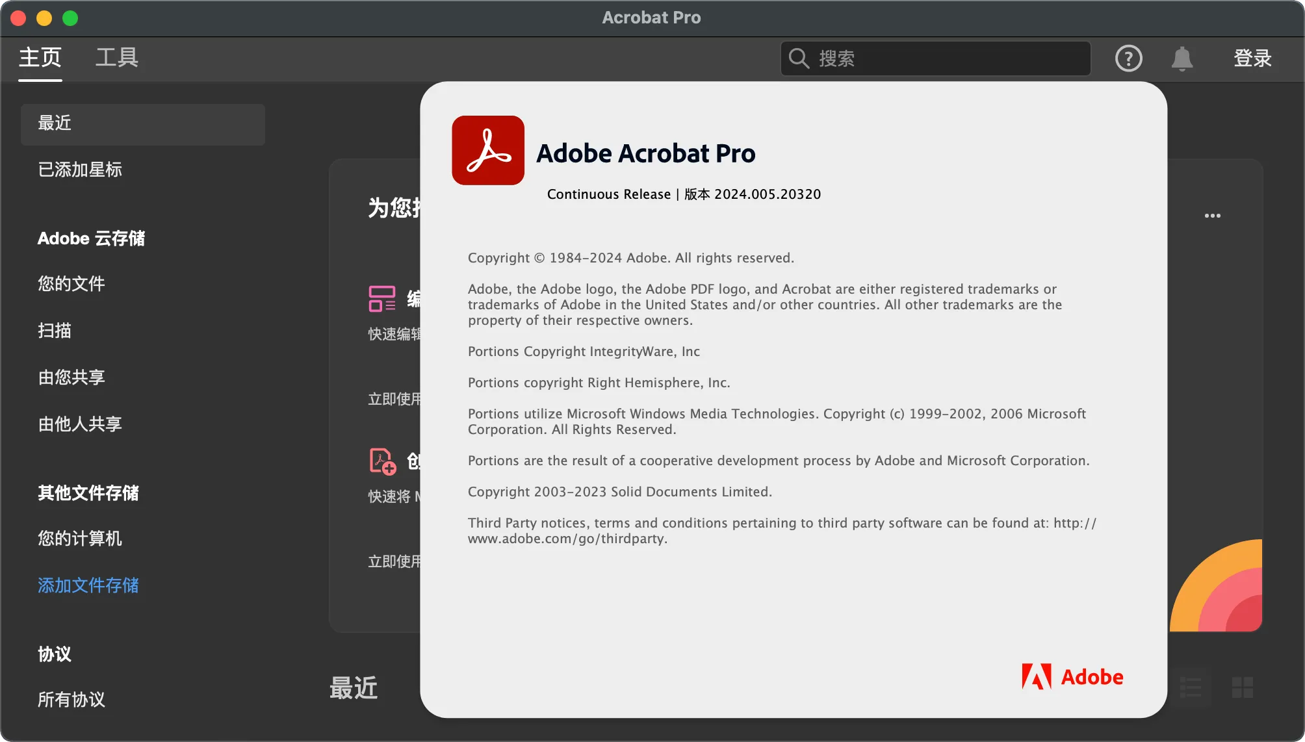The image size is (1305, 742).
Task: Select the 主页 tab
Action: coord(40,57)
